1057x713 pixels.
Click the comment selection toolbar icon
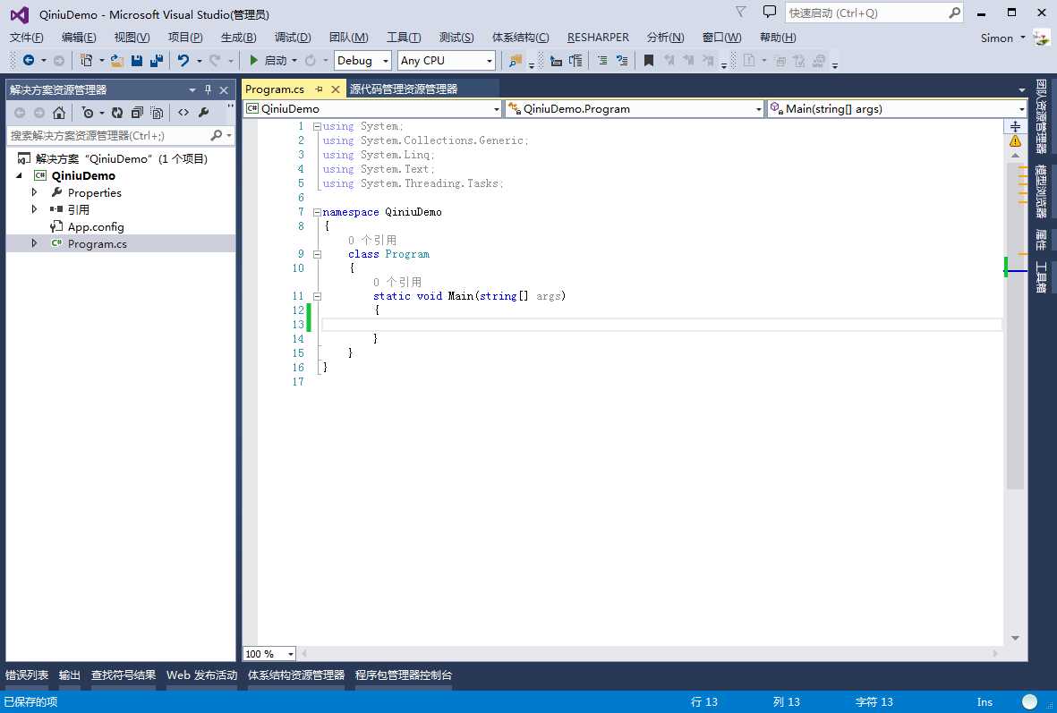[556, 61]
